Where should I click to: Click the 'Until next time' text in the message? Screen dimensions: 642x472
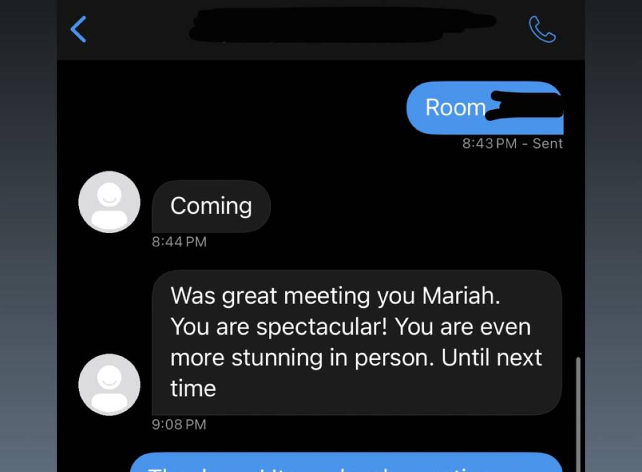tap(356, 373)
